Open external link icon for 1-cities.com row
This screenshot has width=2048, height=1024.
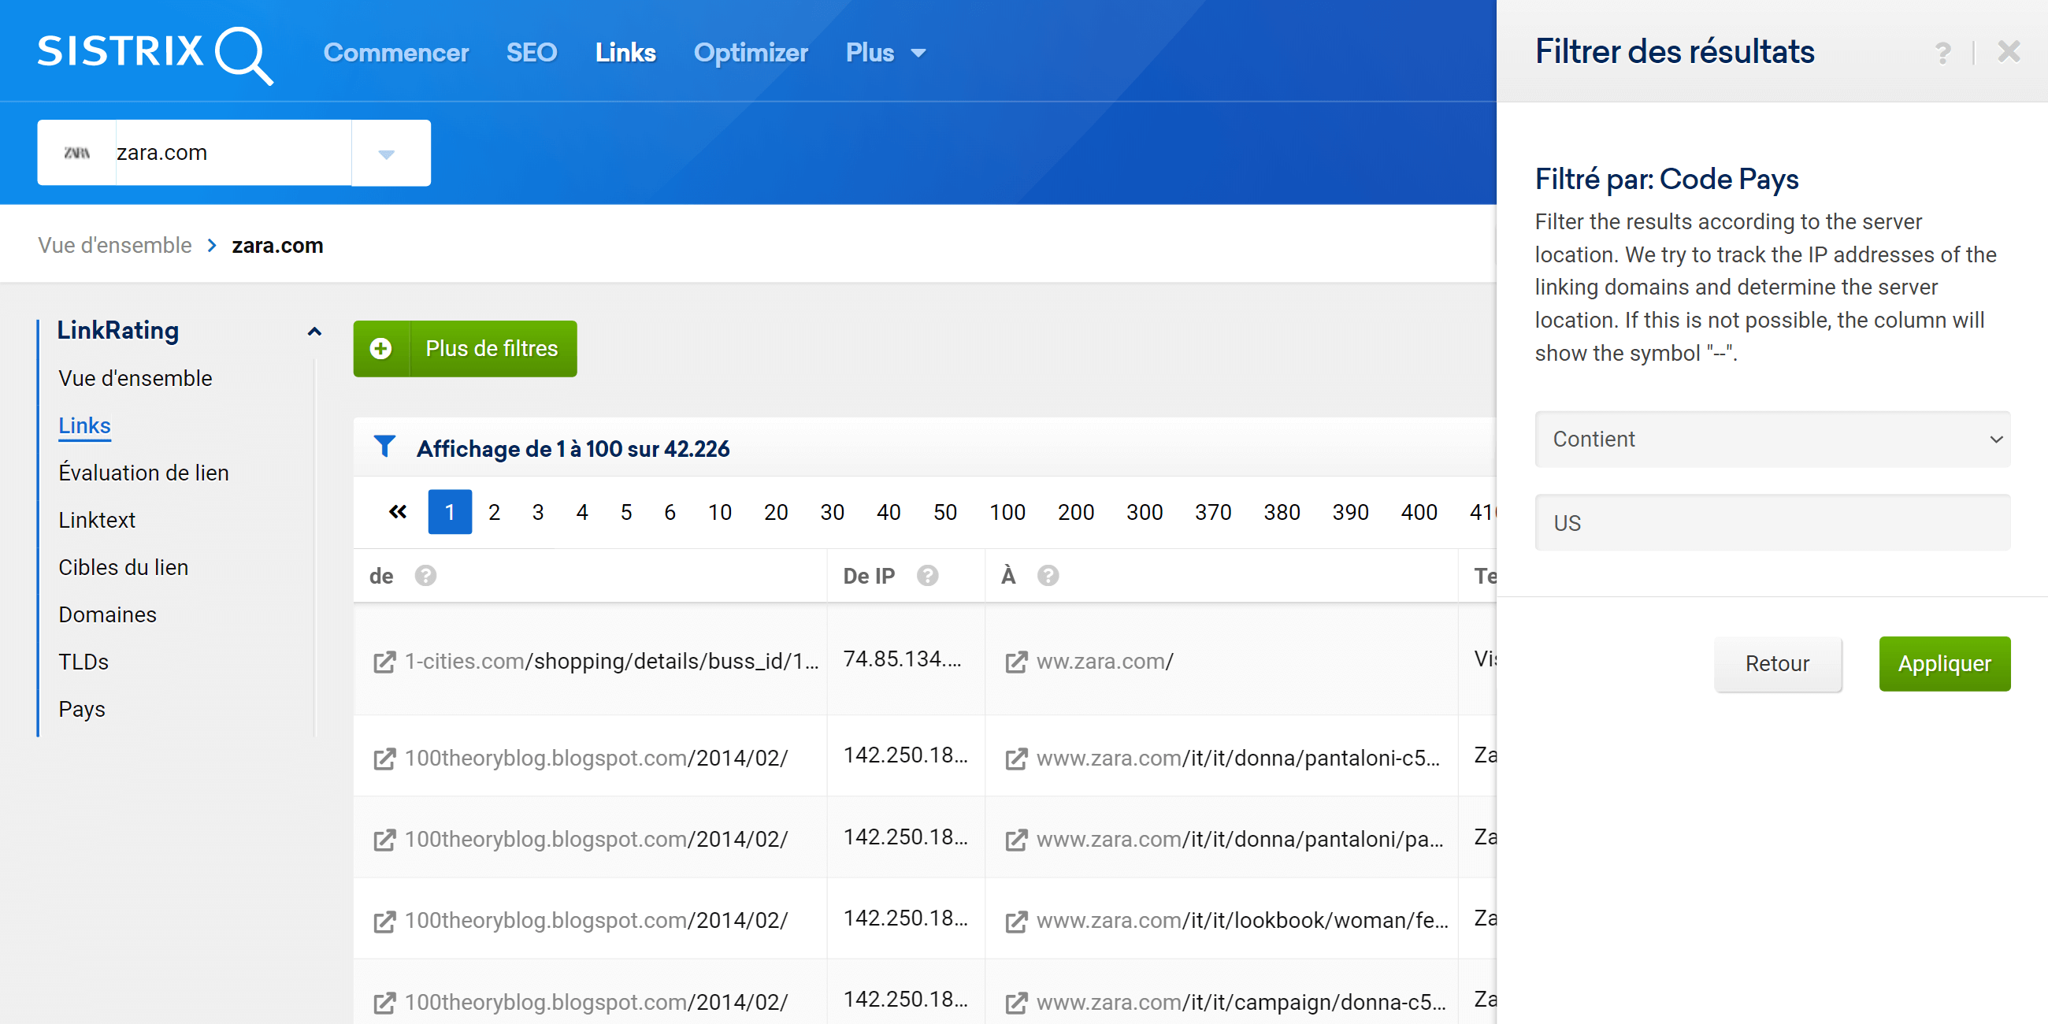point(385,662)
